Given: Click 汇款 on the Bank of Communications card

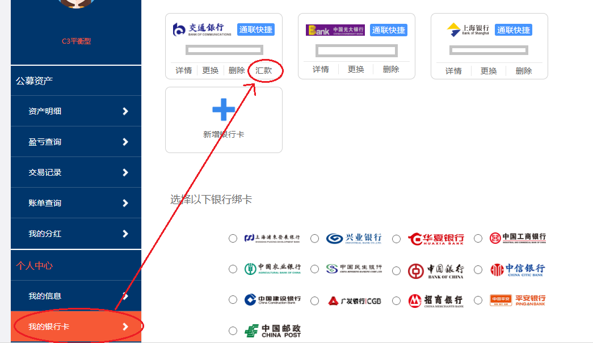Looking at the screenshot, I should [x=264, y=70].
